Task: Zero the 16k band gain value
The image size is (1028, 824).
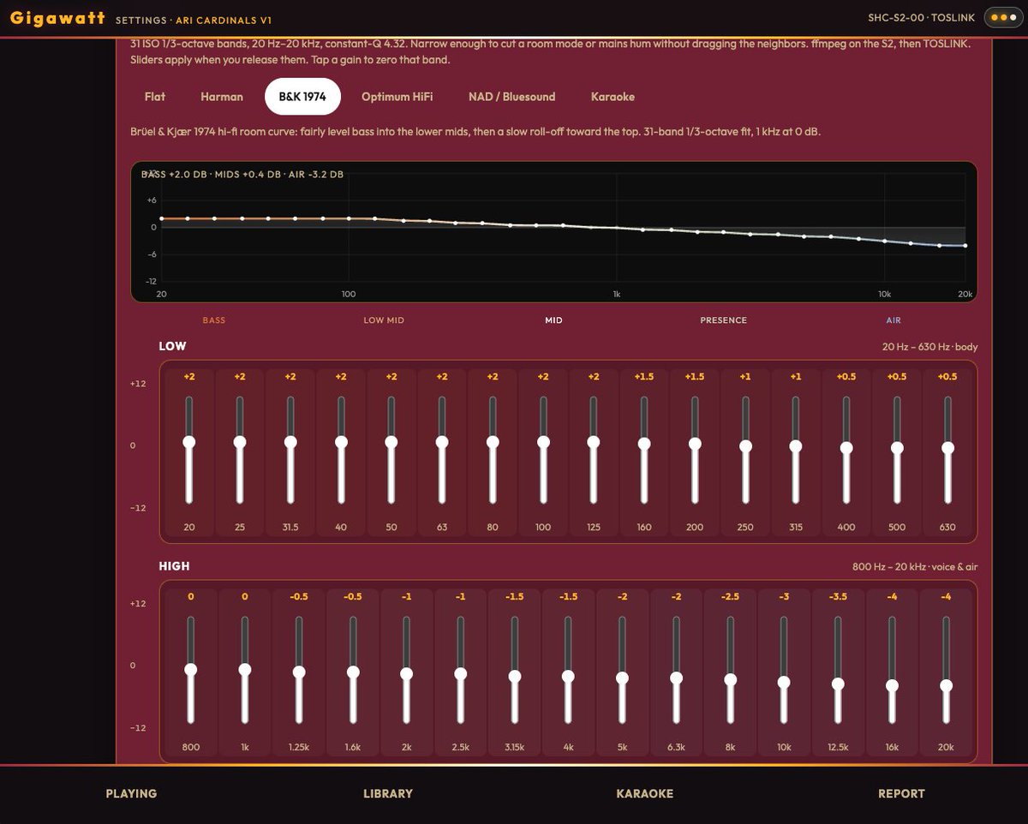Action: (x=892, y=597)
